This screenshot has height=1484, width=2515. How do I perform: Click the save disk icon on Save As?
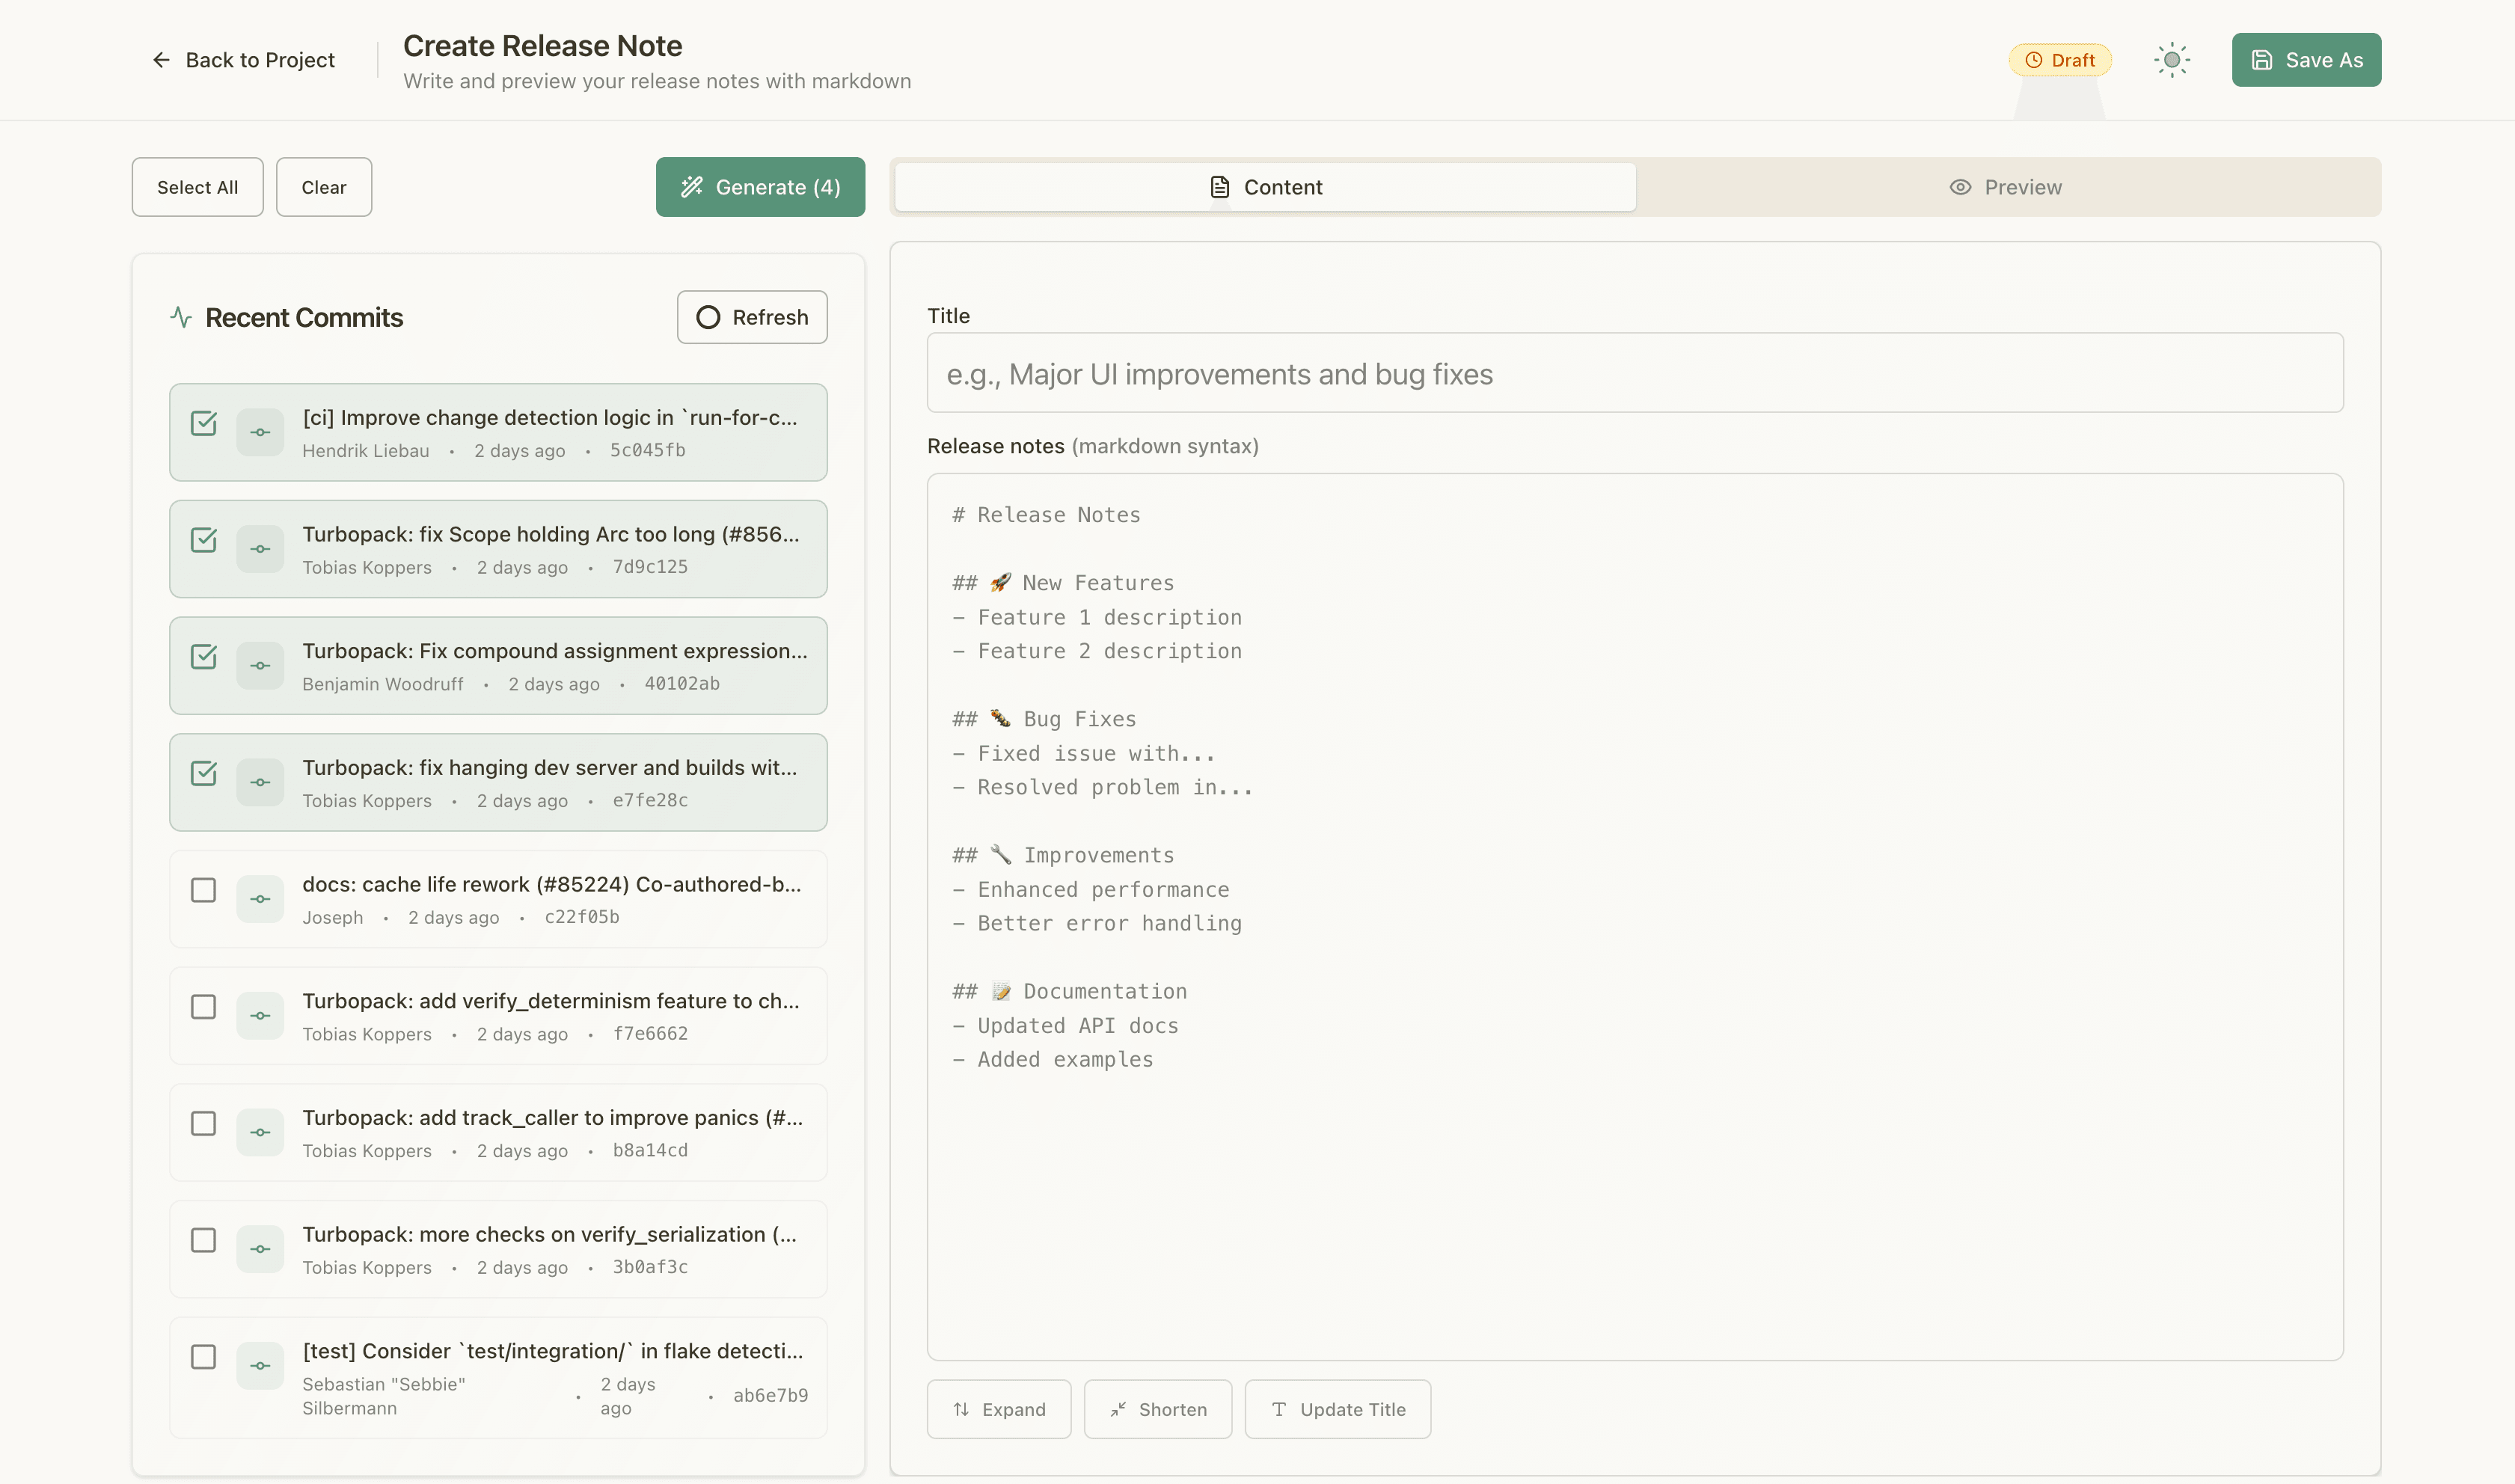[x=2262, y=59]
